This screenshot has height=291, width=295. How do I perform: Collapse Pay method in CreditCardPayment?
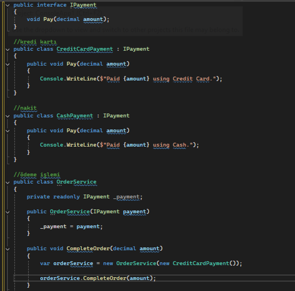[7, 64]
